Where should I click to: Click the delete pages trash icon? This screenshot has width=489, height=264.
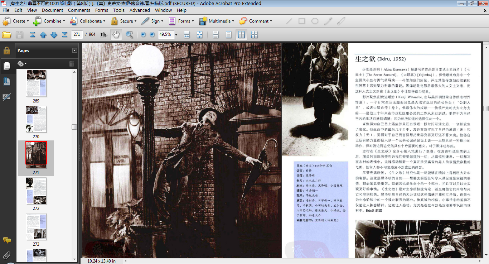72,64
